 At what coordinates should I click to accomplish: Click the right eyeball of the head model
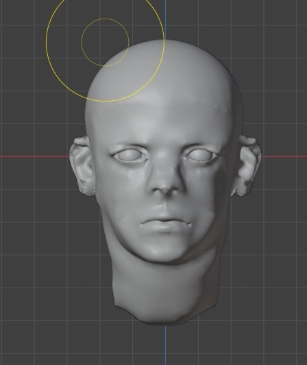(200, 155)
